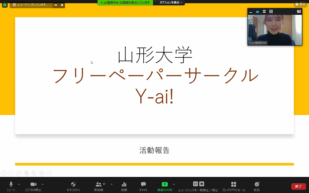Image resolution: width=309 pixels, height=193 pixels.
Task: Stop recording in the bottom toolbar
Action: pyautogui.click(x=201, y=184)
